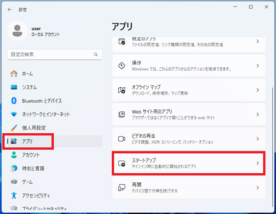Open the 再開 settings title

coord(137,185)
